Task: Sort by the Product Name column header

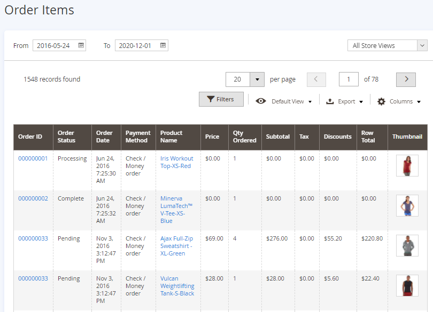Action: pos(172,137)
